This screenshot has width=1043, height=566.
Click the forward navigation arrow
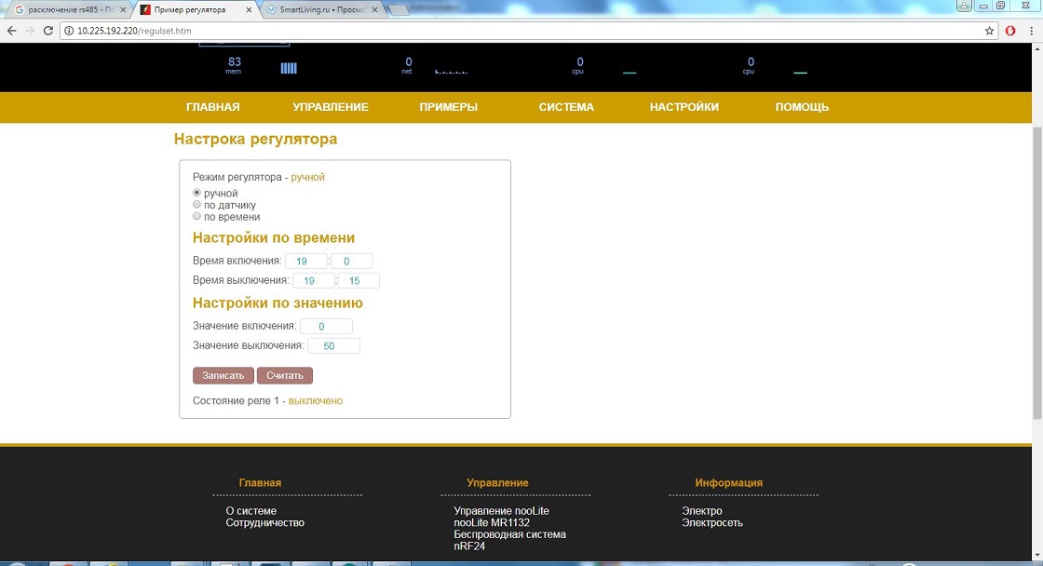[30, 31]
